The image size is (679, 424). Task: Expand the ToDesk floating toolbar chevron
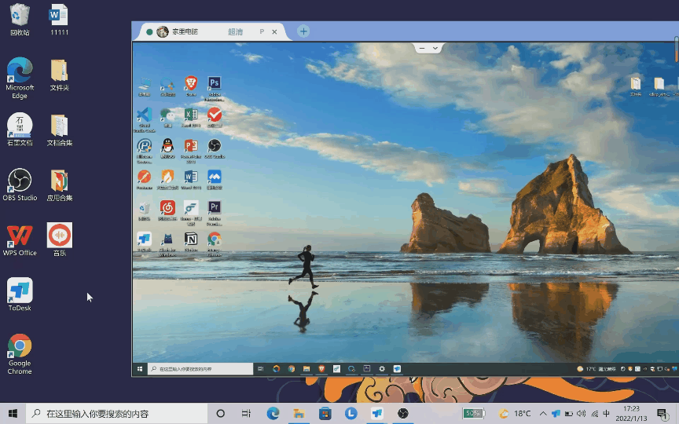click(435, 48)
